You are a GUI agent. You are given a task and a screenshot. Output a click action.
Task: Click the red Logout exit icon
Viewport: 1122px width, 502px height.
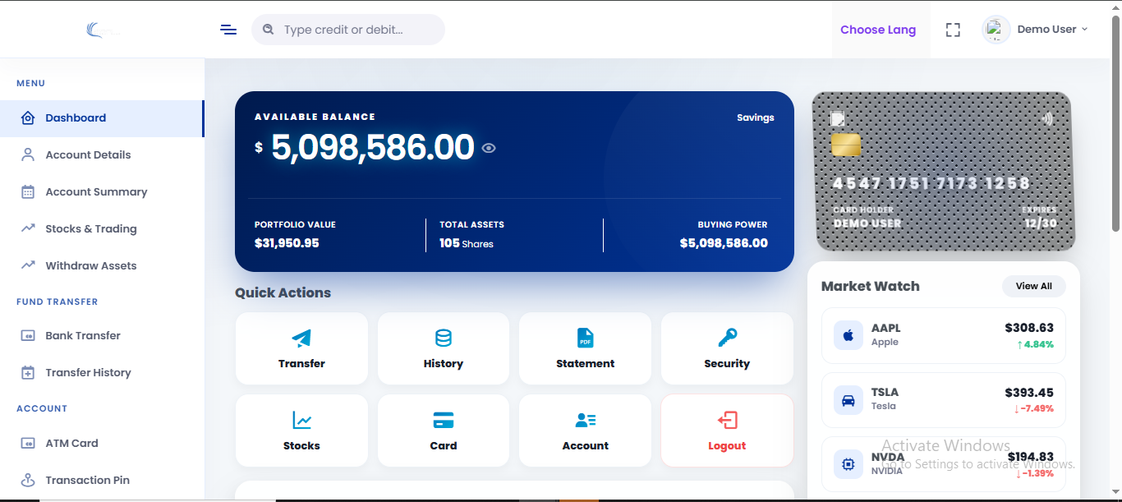click(727, 420)
